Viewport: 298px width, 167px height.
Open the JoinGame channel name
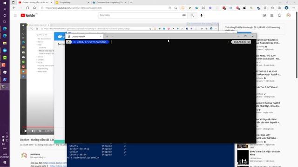(x=35, y=154)
